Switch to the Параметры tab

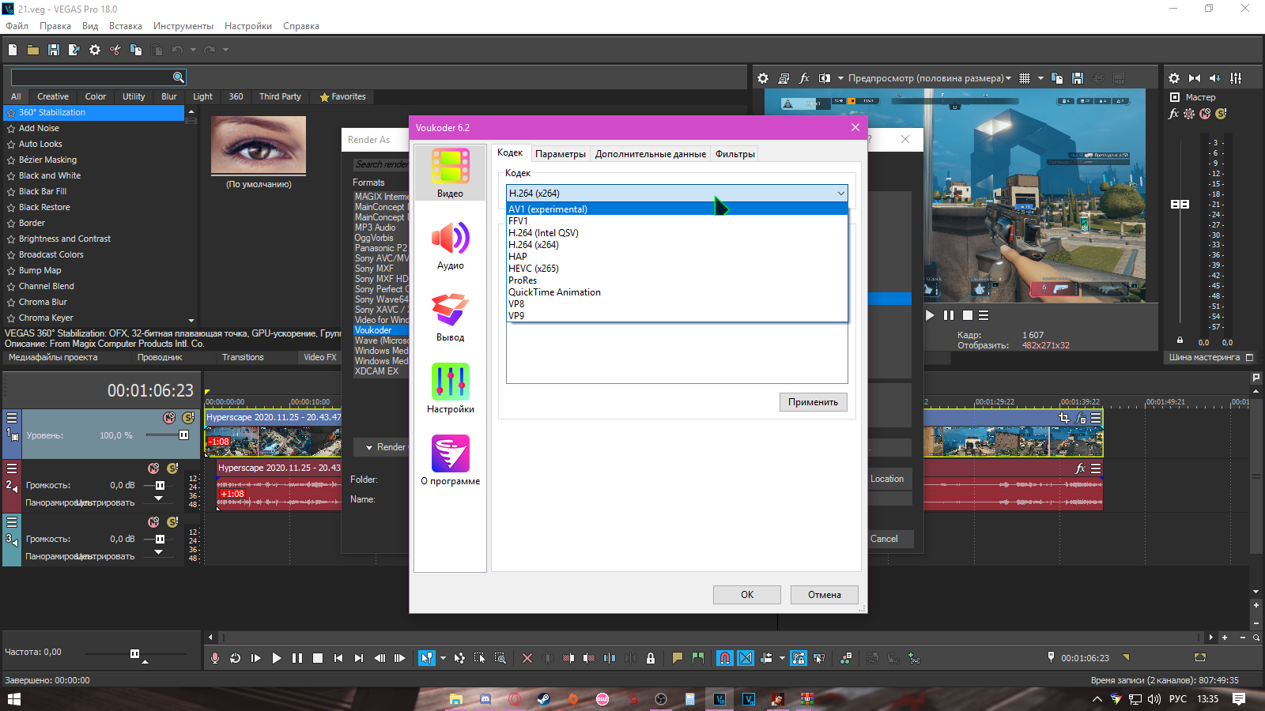pos(560,154)
